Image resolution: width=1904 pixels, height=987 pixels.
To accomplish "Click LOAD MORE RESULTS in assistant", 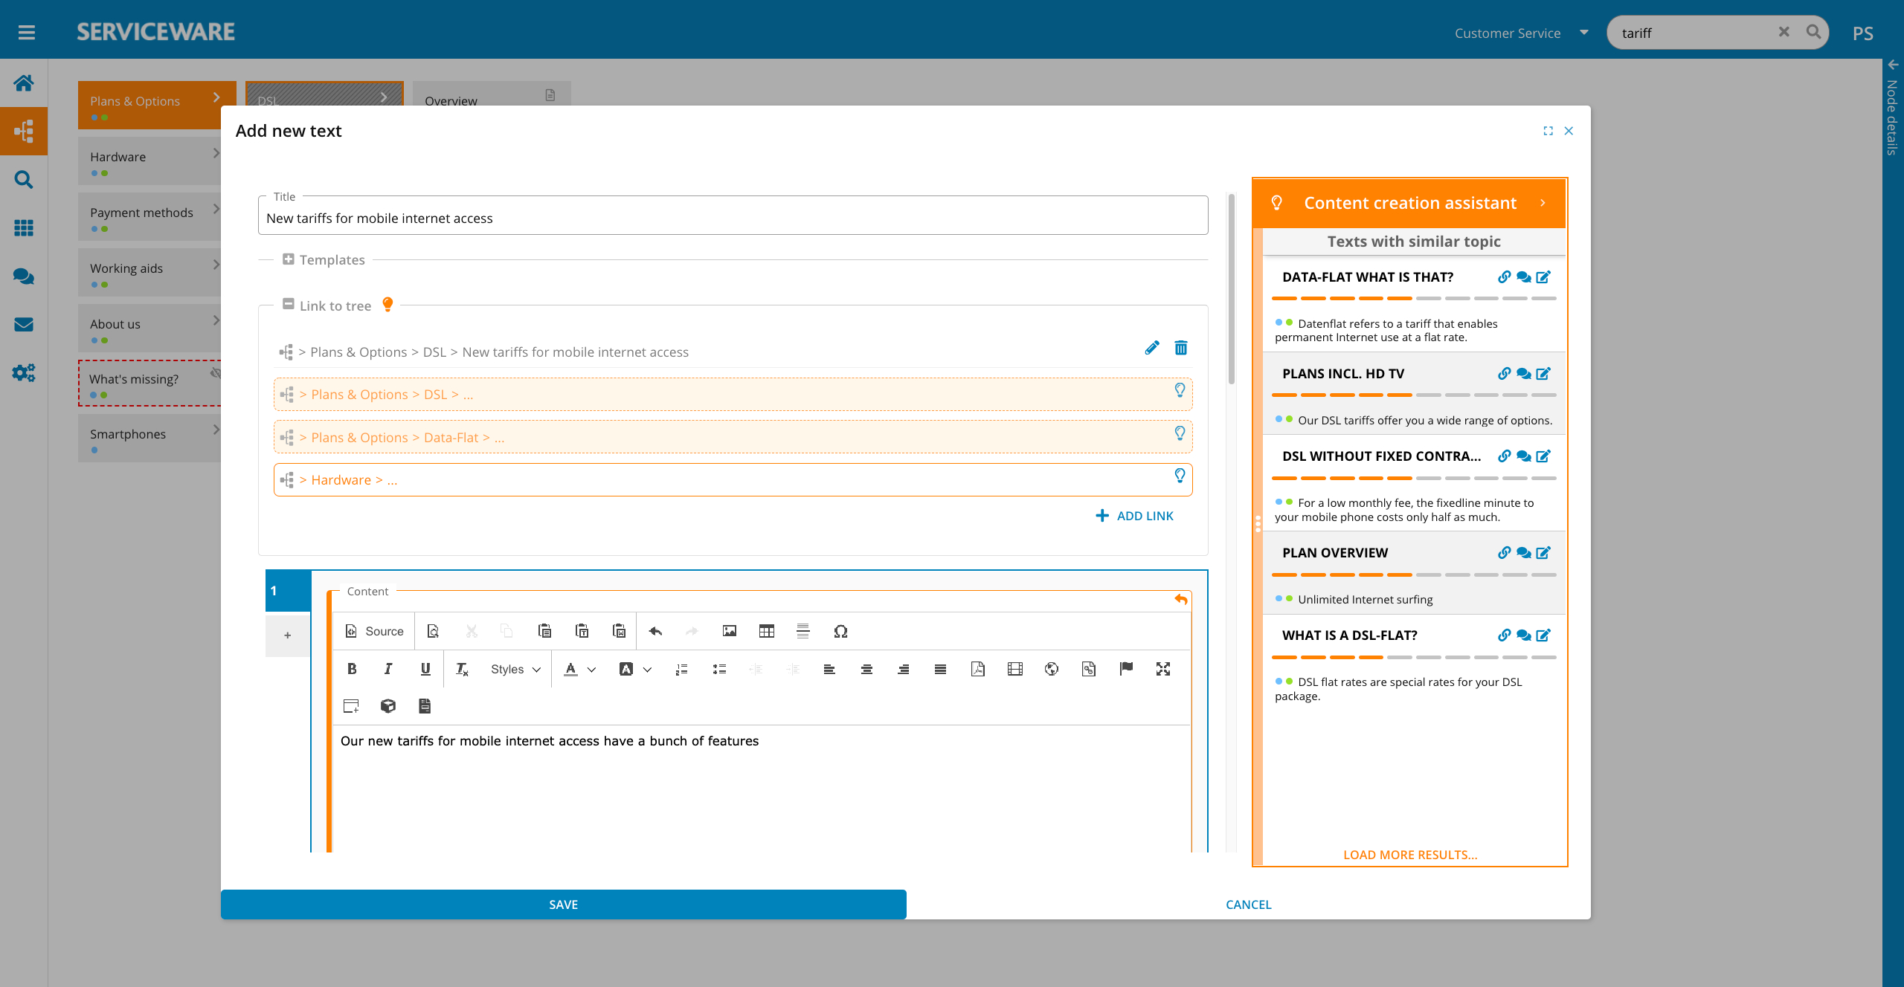I will [x=1409, y=855].
